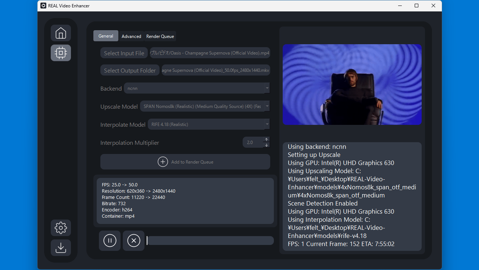This screenshot has width=479, height=270.
Task: Click the 'Container: mp4' line
Action: [118, 216]
